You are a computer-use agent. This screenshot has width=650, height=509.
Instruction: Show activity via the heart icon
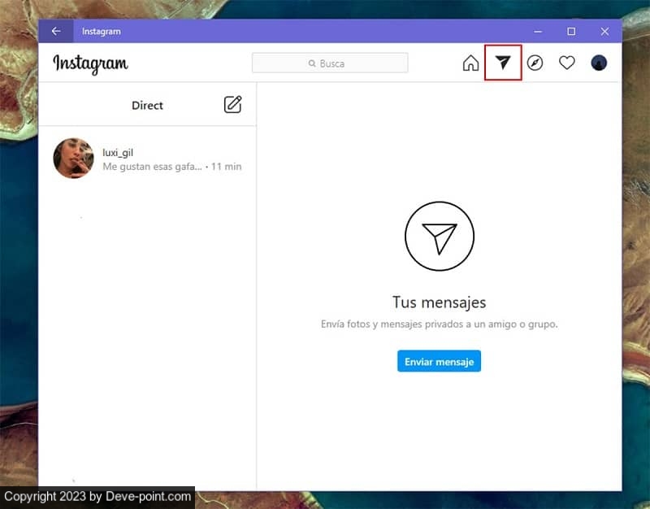tap(566, 63)
